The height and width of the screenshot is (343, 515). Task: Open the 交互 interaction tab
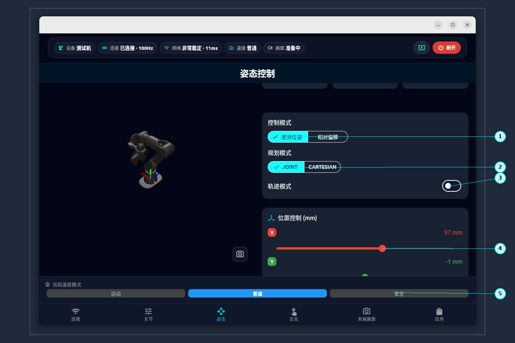294,315
